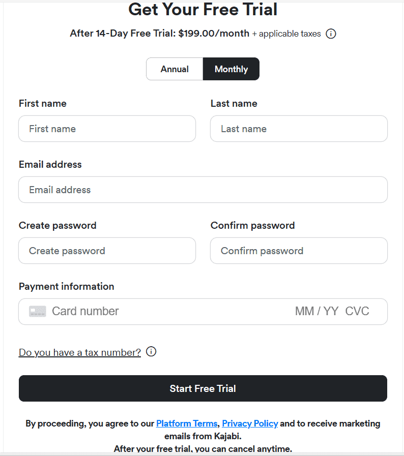404x456 pixels.
Task: Click the credit card icon in payment field
Action: coord(38,312)
